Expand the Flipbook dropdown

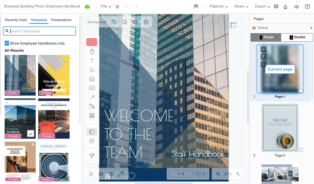point(218,6)
